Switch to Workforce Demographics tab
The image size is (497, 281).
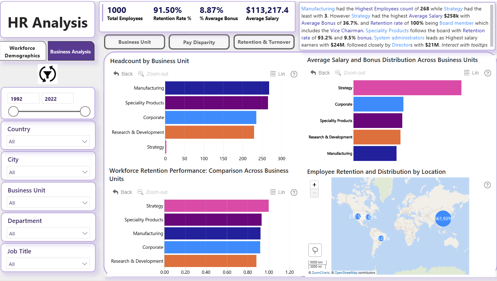[23, 51]
